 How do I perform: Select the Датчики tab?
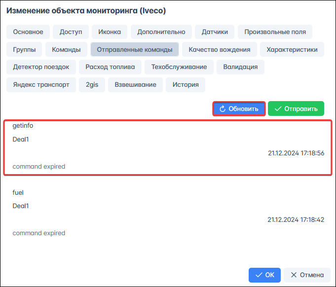tap(215, 32)
